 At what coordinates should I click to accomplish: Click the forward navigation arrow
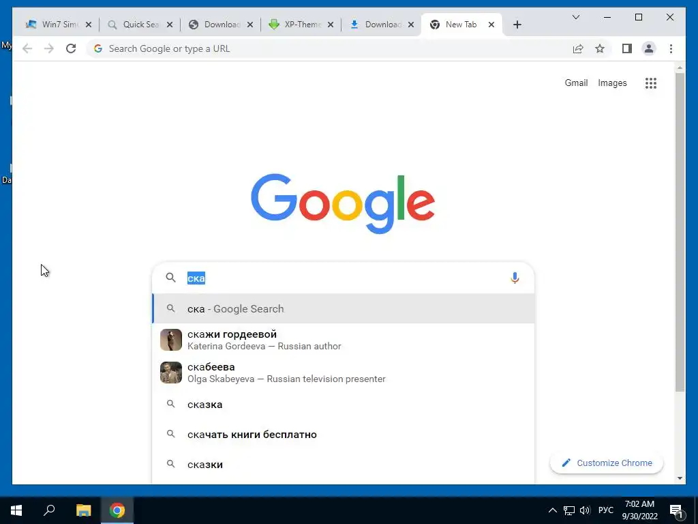tap(49, 48)
